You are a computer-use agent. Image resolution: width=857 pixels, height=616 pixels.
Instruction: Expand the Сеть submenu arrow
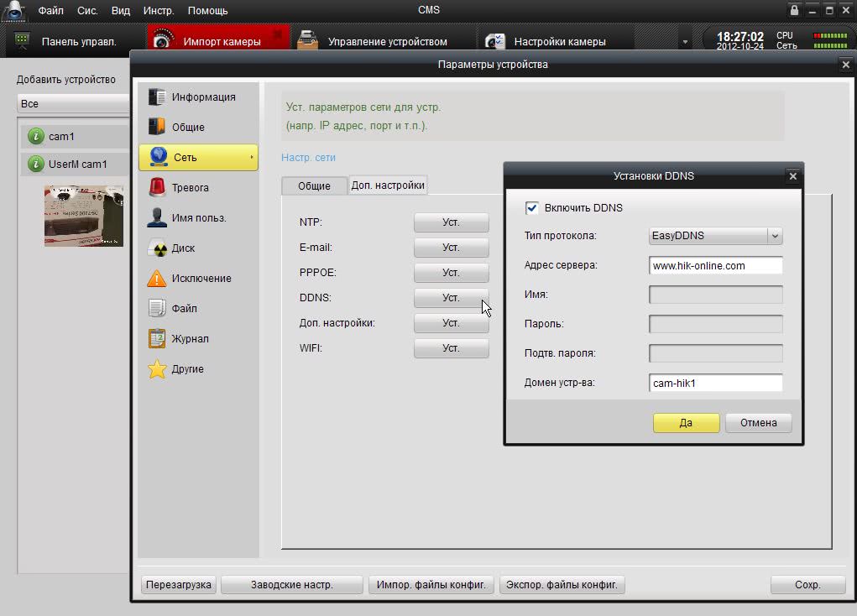[252, 158]
